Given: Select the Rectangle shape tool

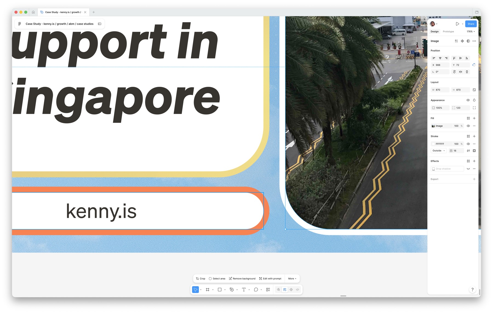Looking at the screenshot, I should click(x=220, y=290).
